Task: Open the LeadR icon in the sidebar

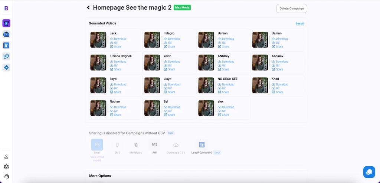Action: point(6,46)
